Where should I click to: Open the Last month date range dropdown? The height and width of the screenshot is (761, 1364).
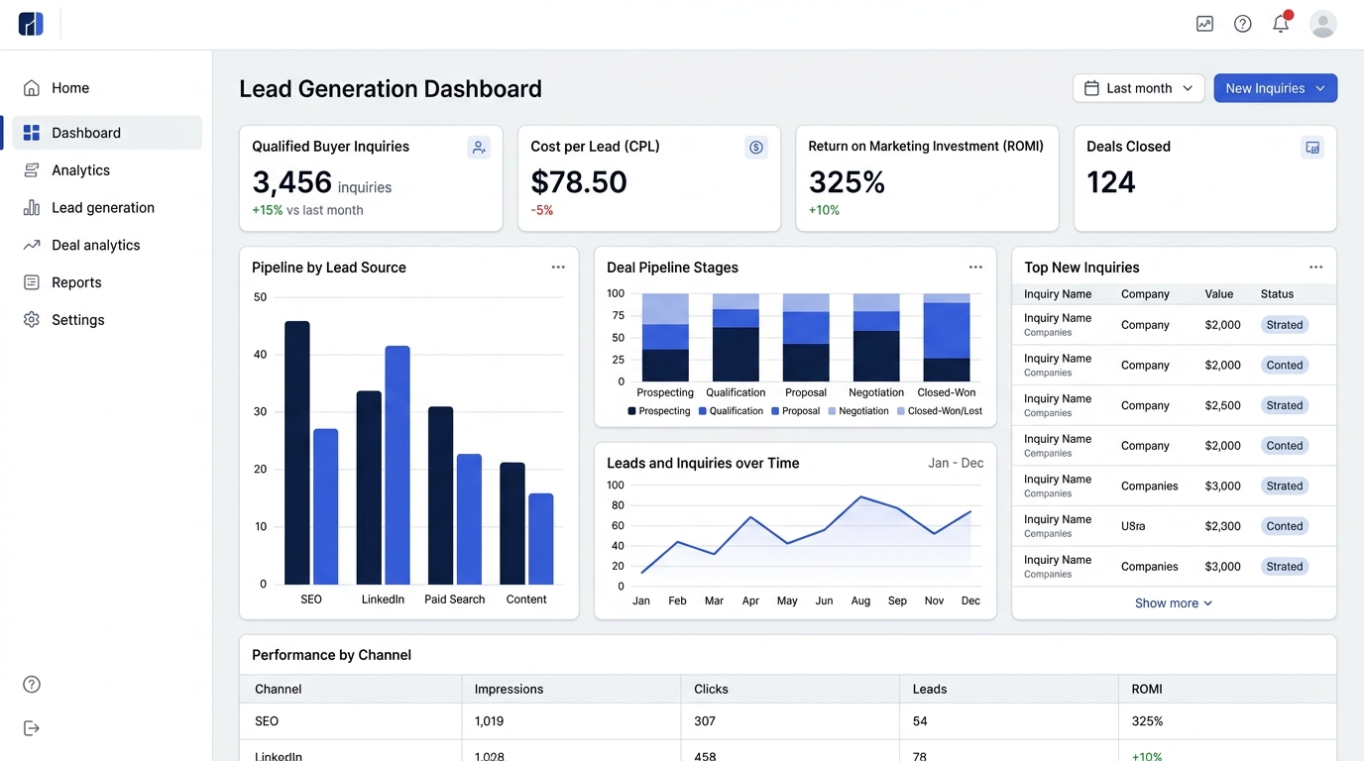[x=1138, y=88]
